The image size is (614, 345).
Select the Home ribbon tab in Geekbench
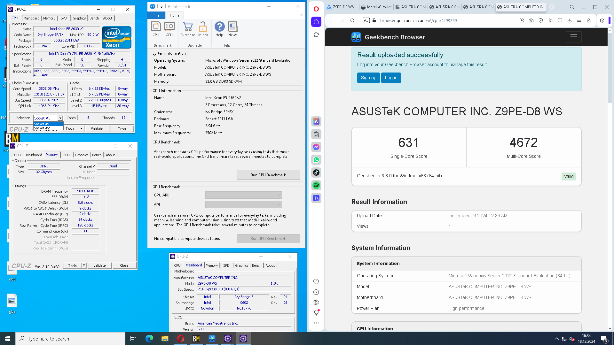(175, 15)
